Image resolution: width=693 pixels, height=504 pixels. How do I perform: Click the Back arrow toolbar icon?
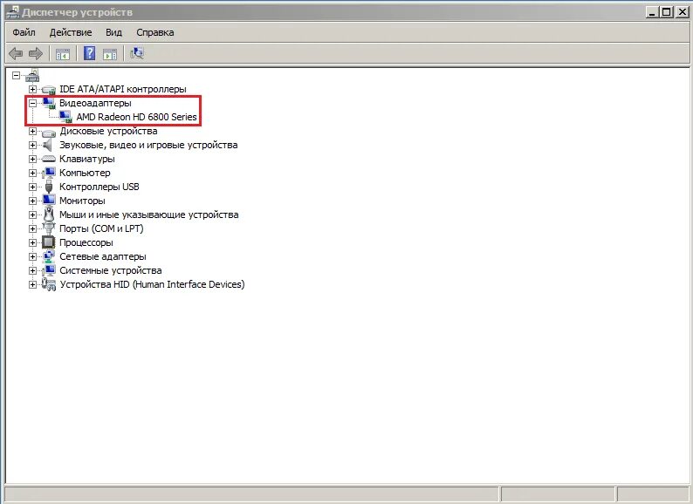[16, 54]
